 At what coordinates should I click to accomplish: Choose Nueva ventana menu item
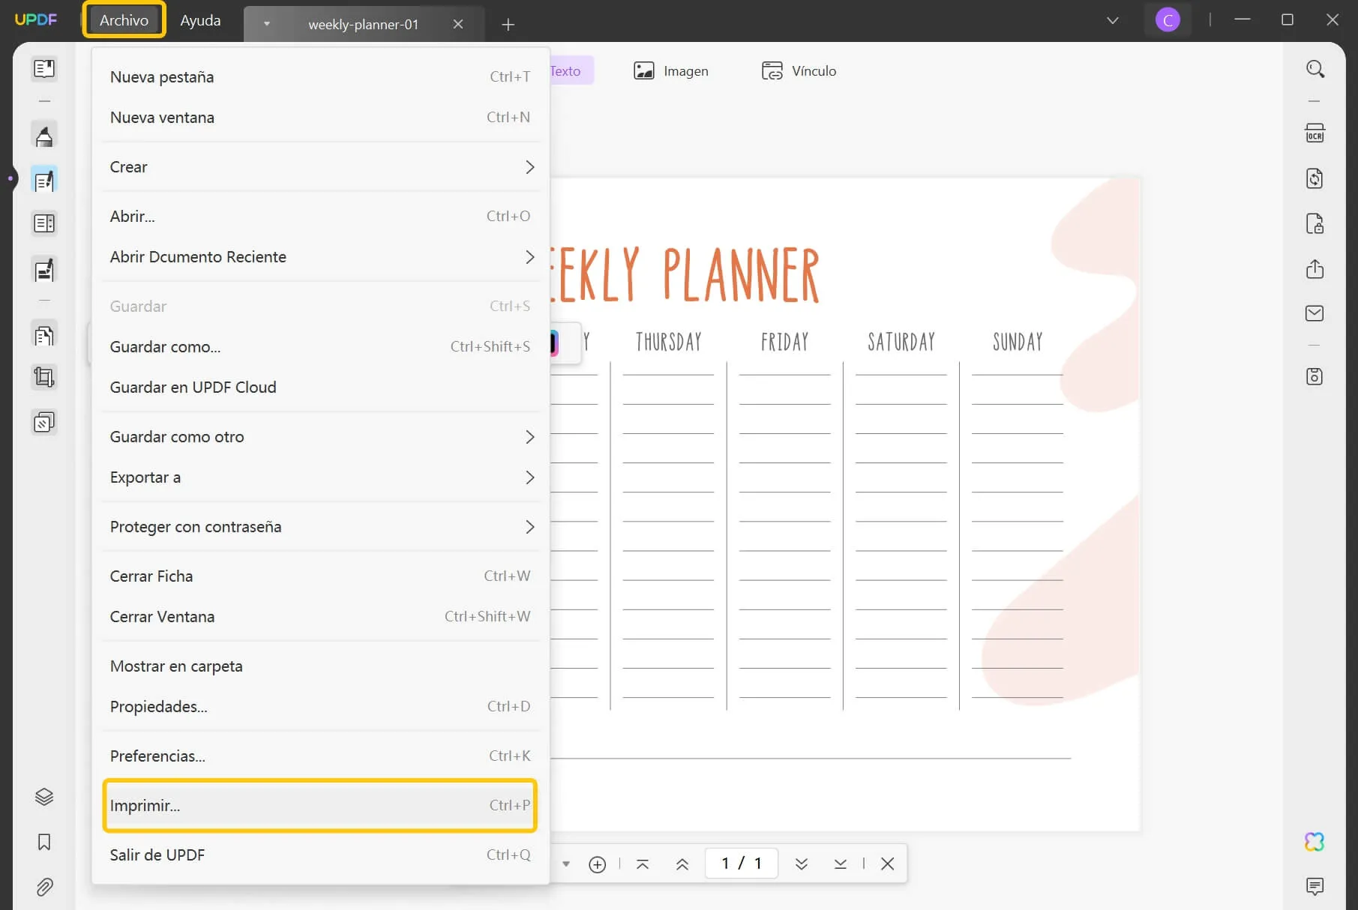point(321,118)
